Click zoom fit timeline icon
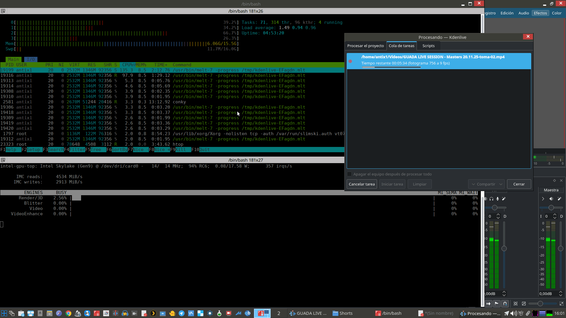 coord(516,304)
